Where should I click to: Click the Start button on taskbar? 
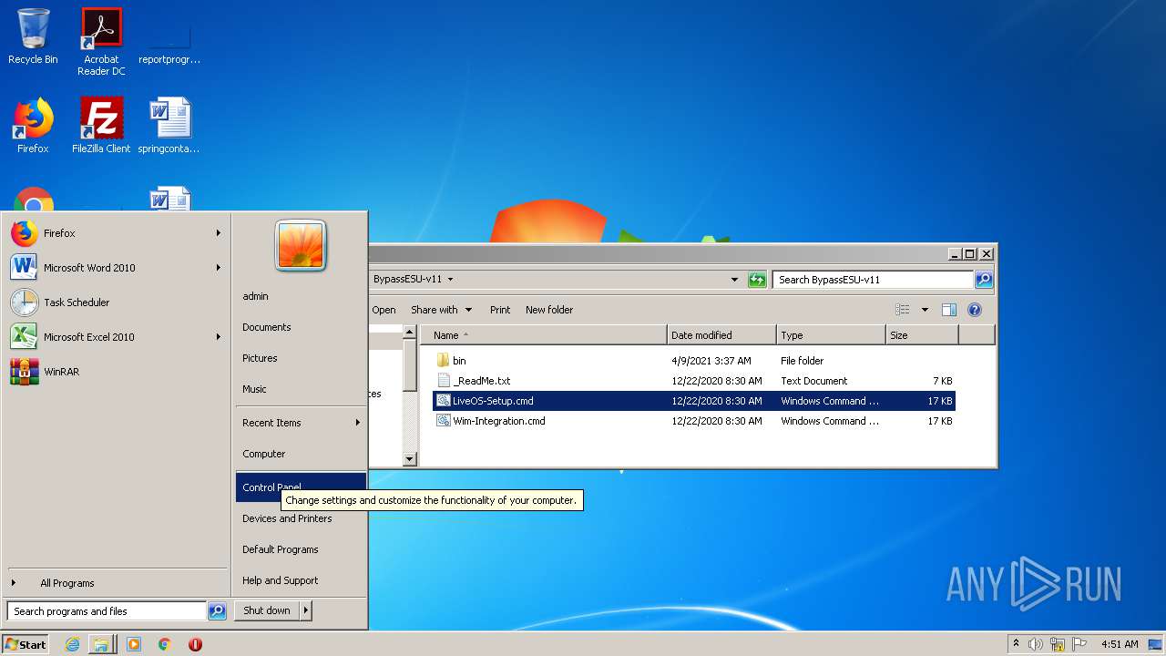[x=26, y=644]
